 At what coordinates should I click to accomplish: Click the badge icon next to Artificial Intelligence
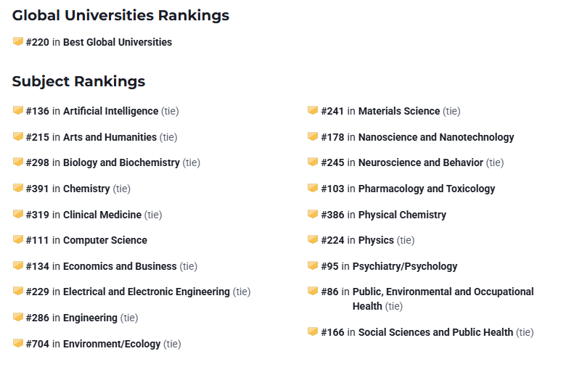(x=18, y=110)
